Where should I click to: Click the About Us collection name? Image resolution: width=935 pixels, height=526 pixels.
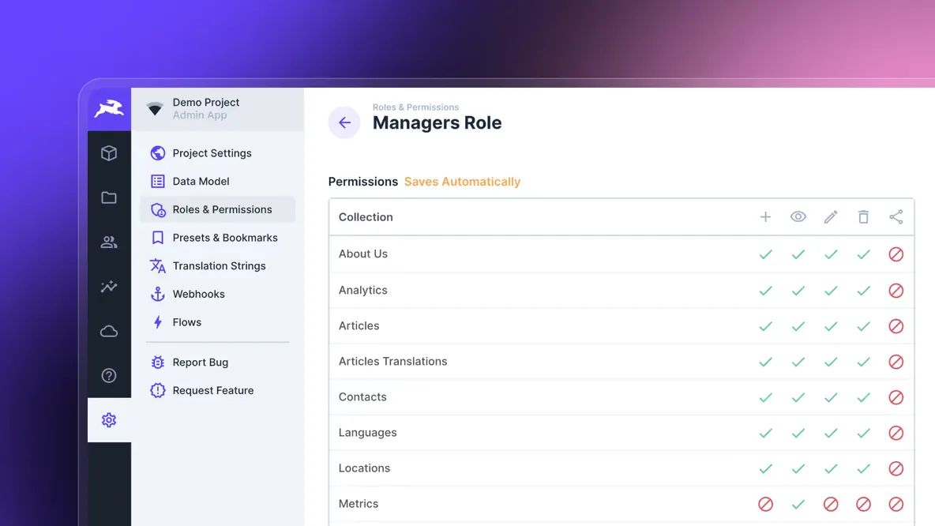[x=363, y=254]
